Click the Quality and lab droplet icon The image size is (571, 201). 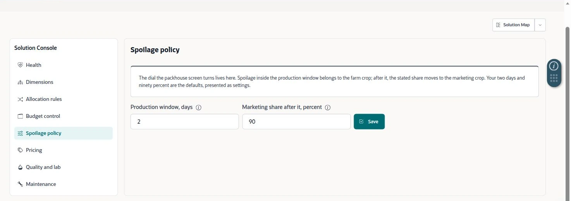click(x=21, y=167)
